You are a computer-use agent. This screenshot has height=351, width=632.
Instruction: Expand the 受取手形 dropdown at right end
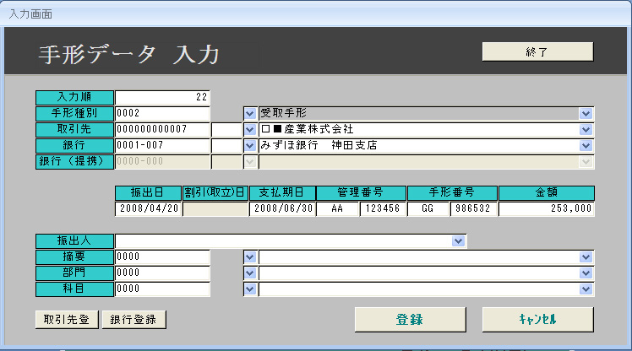pos(586,113)
